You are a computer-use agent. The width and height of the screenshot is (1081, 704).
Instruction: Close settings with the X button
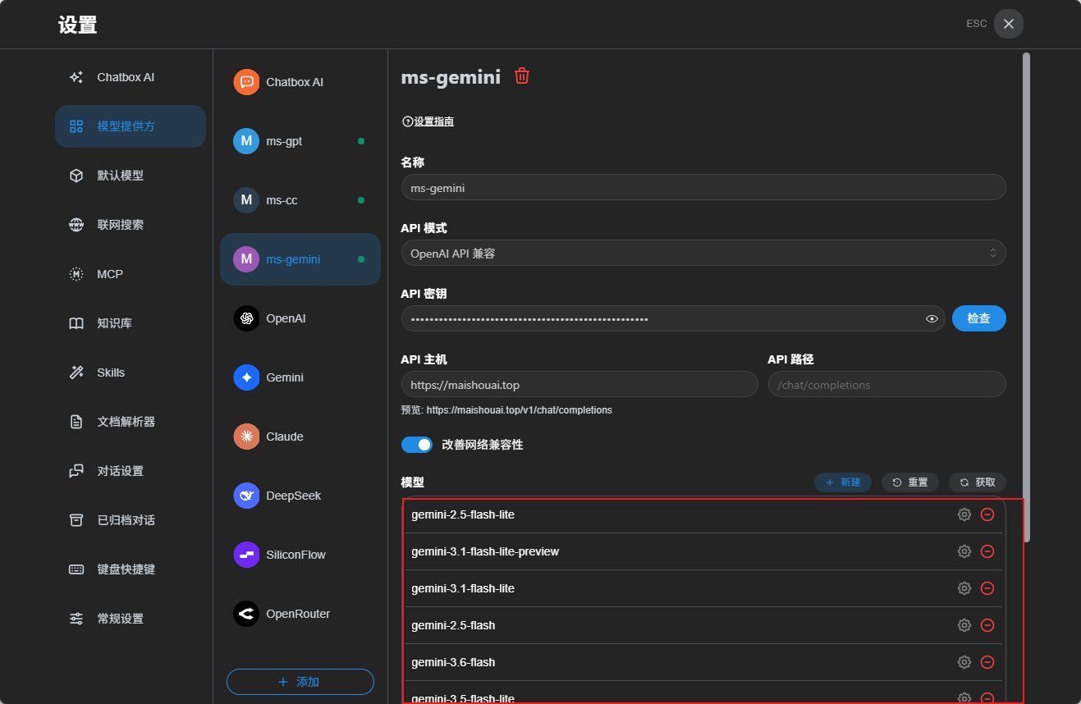1009,24
